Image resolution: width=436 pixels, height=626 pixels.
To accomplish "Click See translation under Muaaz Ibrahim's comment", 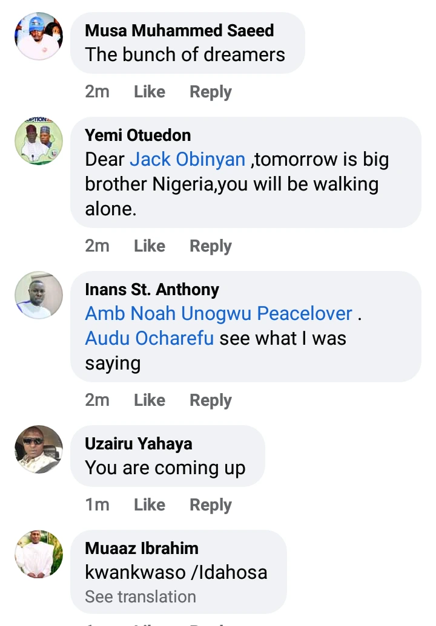I will (x=140, y=597).
